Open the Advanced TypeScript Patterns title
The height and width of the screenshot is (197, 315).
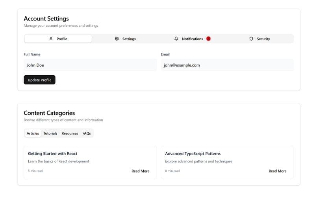[x=193, y=154]
